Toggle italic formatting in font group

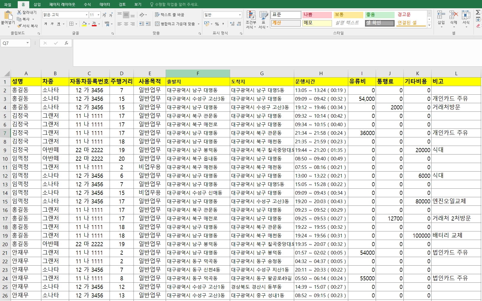52,24
